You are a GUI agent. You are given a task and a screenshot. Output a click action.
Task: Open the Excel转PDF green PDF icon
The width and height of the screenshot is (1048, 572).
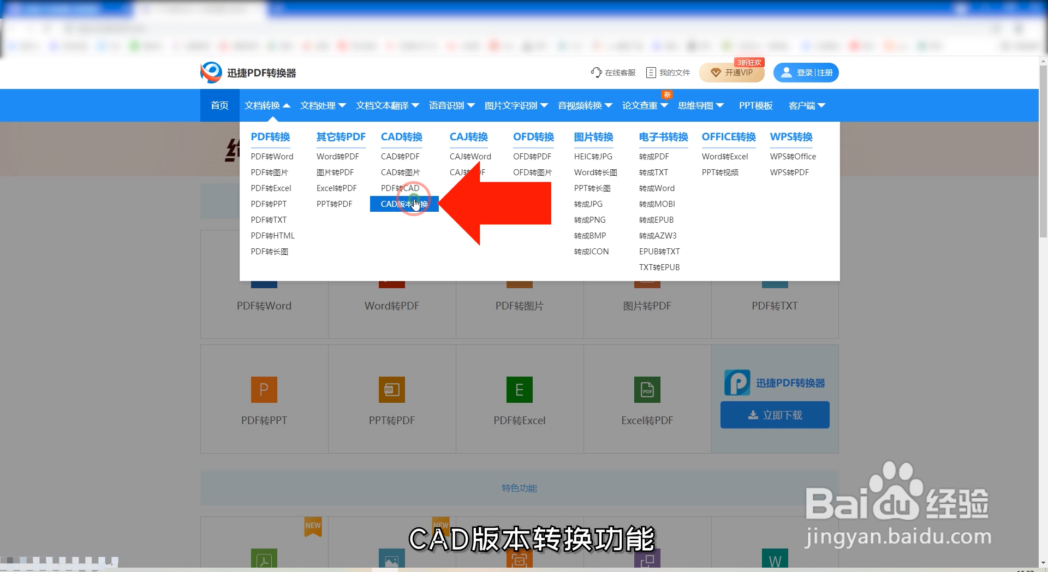pyautogui.click(x=647, y=390)
